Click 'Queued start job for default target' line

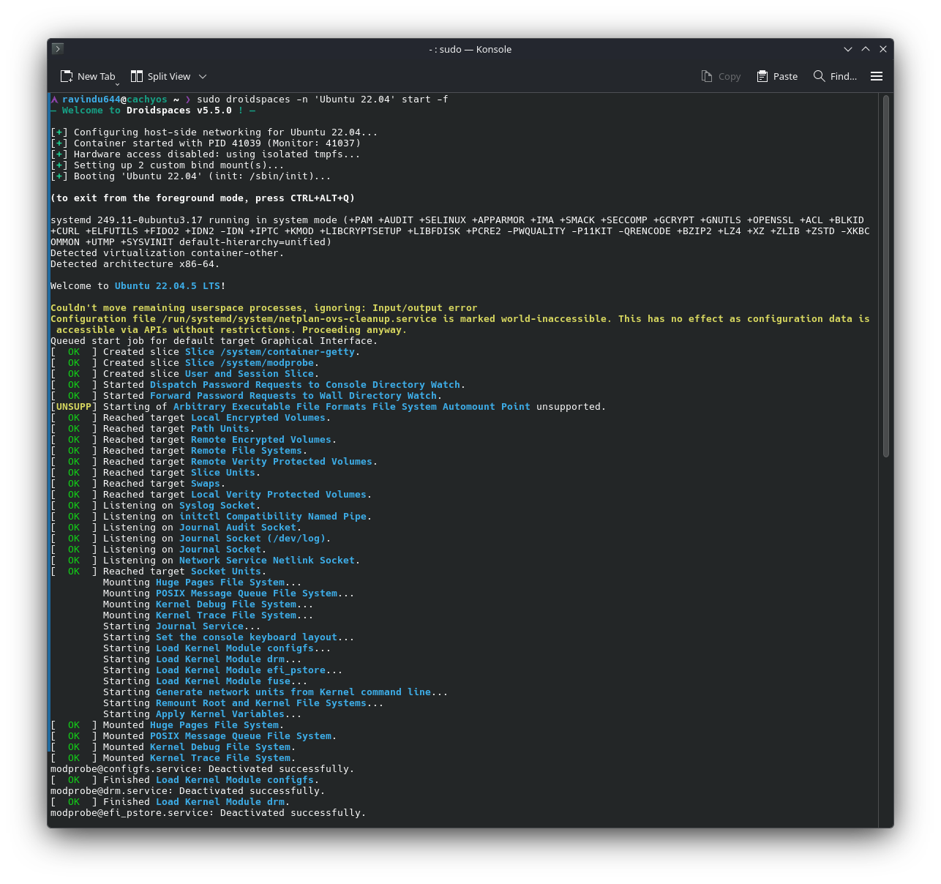pyautogui.click(x=214, y=341)
